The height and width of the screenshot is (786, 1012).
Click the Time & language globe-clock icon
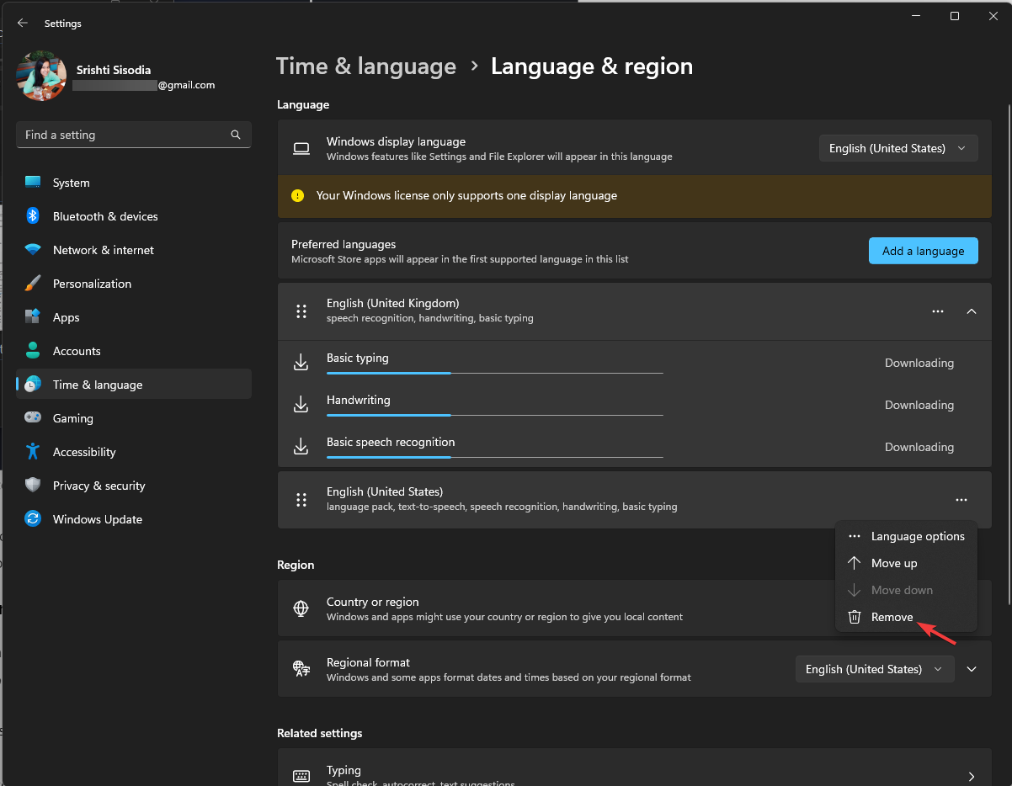pyautogui.click(x=33, y=385)
